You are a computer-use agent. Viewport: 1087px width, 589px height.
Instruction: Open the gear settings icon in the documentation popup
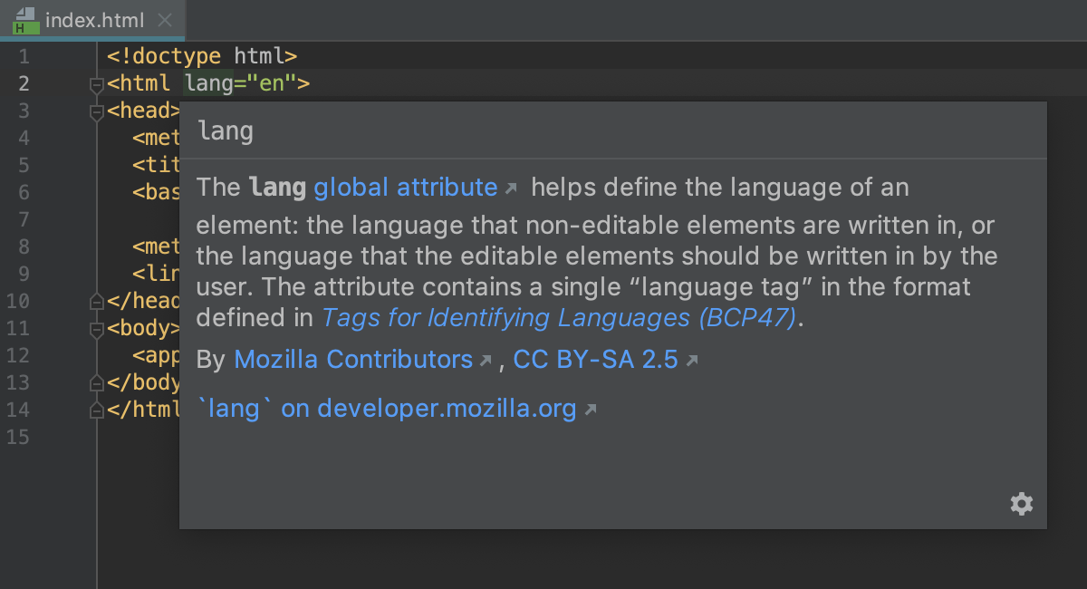[1022, 504]
